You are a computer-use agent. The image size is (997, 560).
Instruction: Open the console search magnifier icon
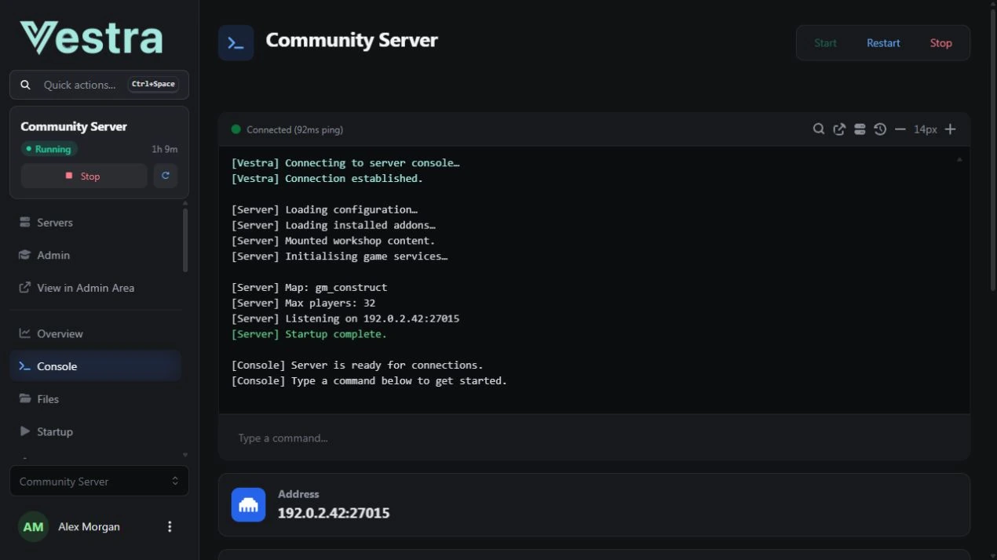pyautogui.click(x=819, y=129)
